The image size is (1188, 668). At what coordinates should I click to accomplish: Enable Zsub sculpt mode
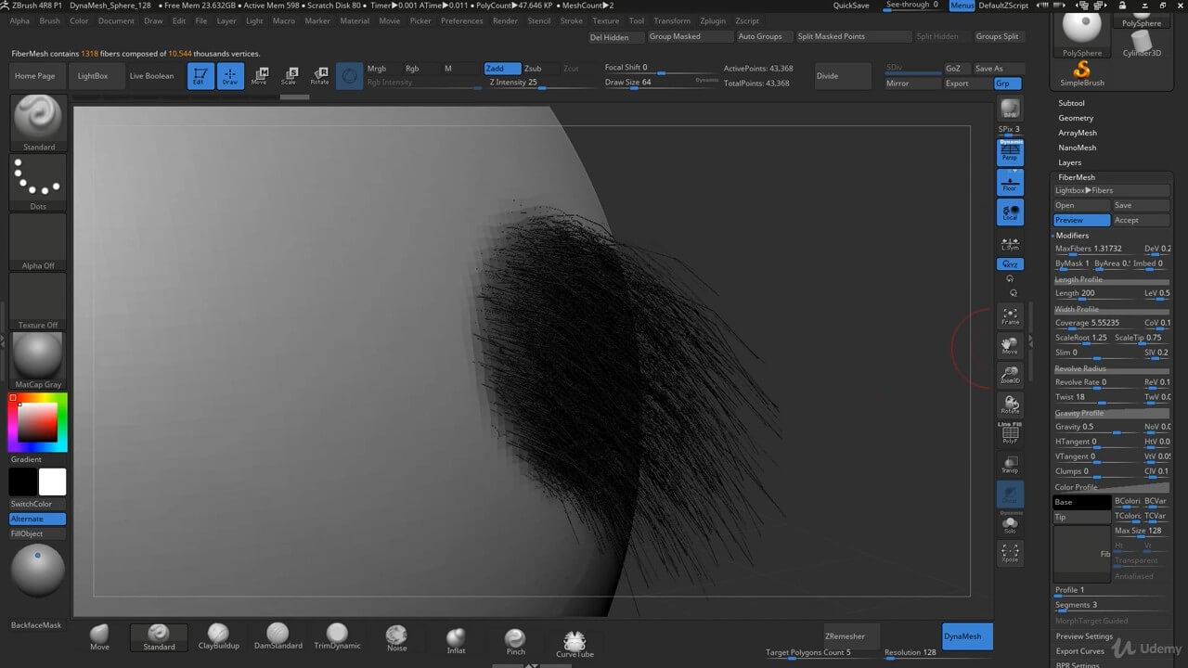tap(533, 69)
